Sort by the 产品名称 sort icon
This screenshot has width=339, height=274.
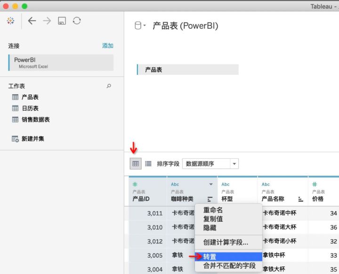pyautogui.click(x=300, y=199)
